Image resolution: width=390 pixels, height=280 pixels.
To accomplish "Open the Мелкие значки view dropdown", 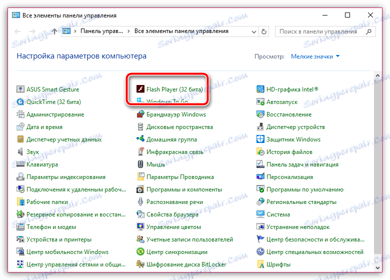I will point(315,56).
